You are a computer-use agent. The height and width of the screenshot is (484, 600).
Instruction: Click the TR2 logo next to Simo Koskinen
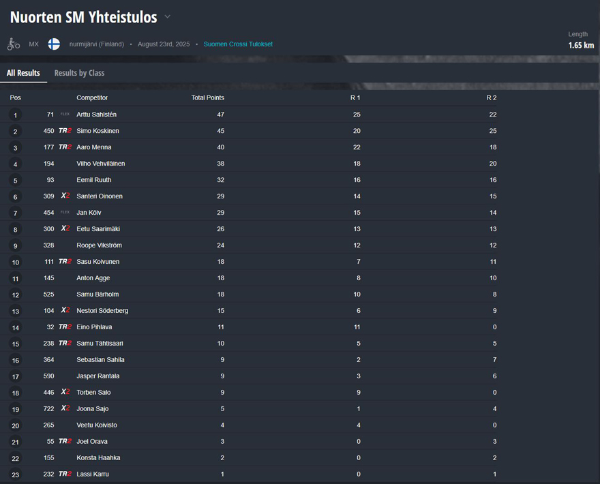click(65, 130)
